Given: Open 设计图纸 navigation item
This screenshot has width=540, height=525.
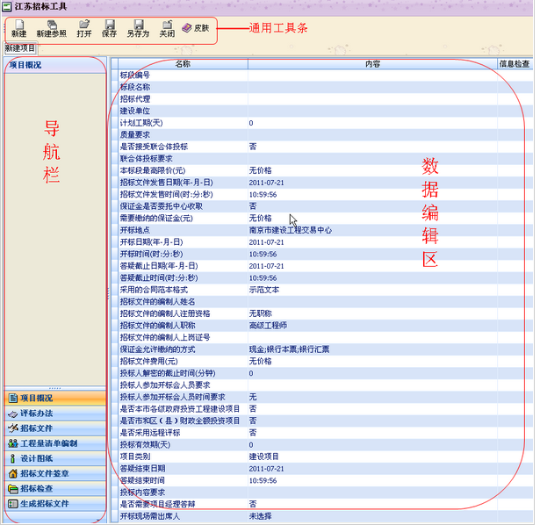Looking at the screenshot, I should tap(55, 458).
